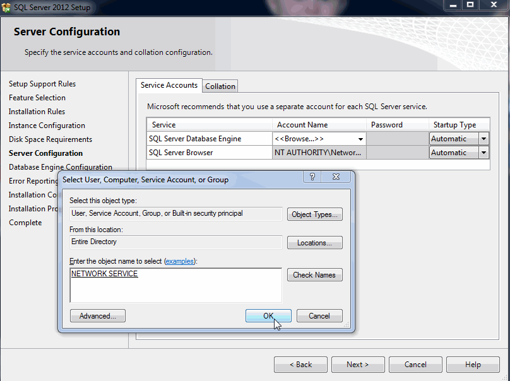Screen dimensions: 510x381
Task: Select the SQL Server Browser account name cell
Action: click(x=319, y=153)
